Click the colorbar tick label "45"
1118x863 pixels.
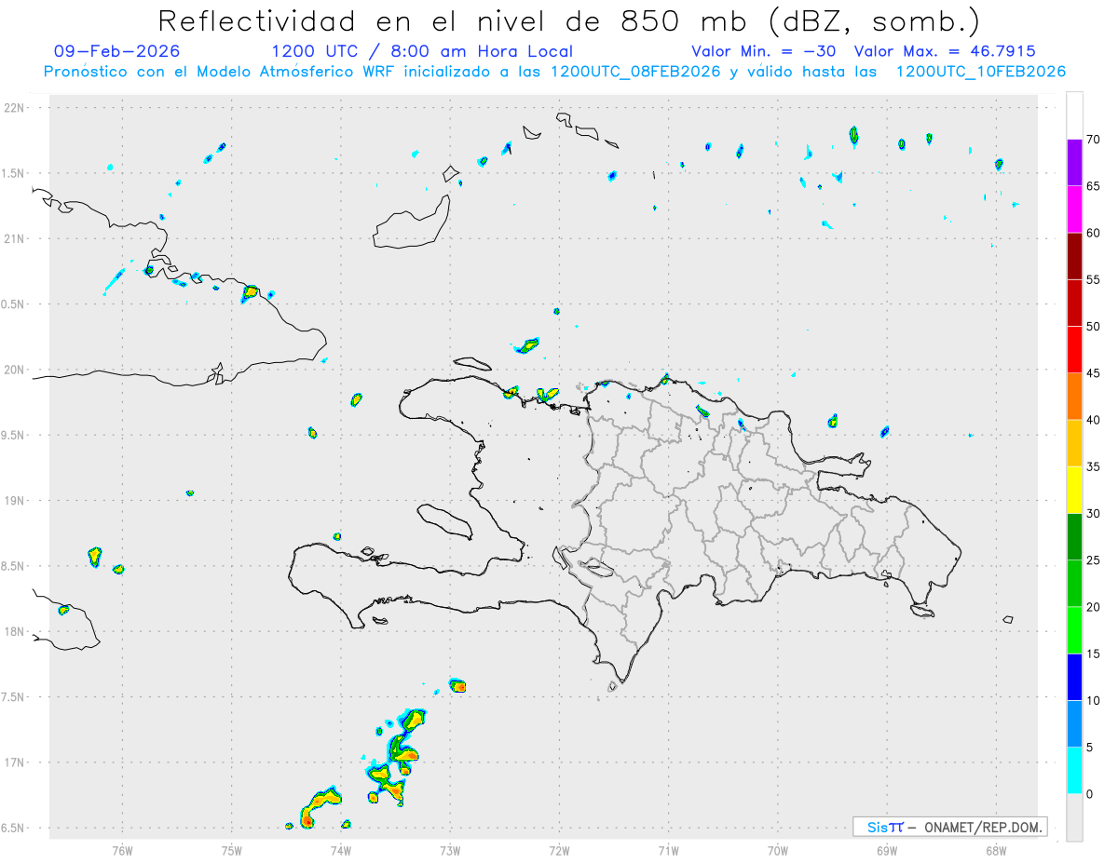[1093, 373]
